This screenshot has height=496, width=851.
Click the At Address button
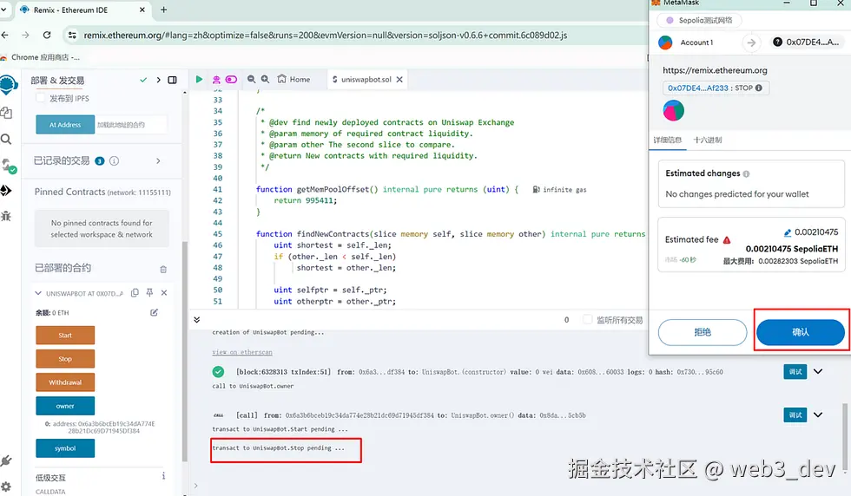(65, 125)
